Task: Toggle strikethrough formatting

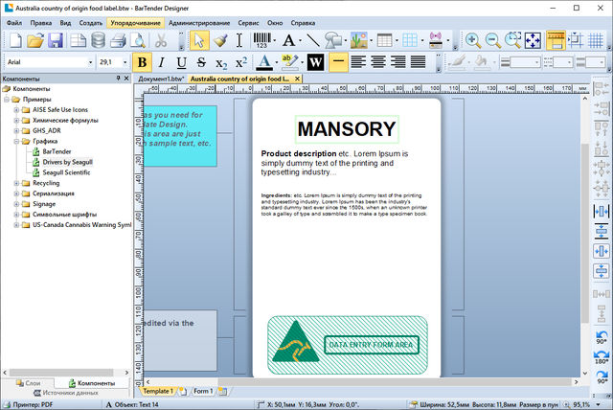Action: (201, 62)
